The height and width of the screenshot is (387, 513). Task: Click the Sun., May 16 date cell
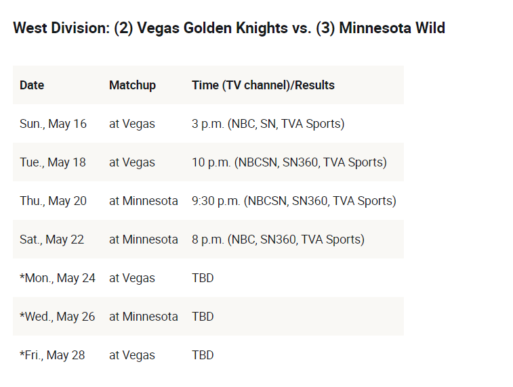(x=53, y=124)
